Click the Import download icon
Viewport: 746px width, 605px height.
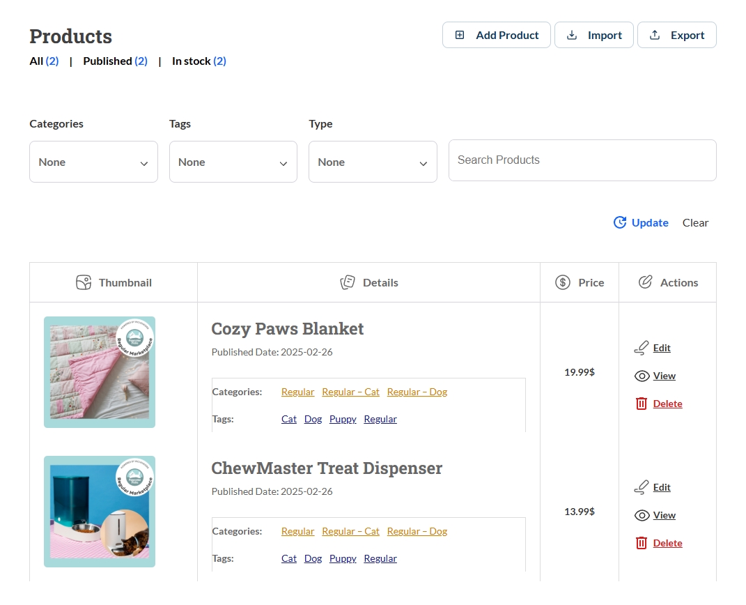(x=572, y=35)
